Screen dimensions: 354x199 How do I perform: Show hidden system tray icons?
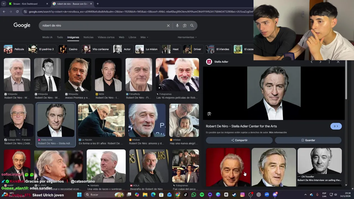(x=305, y=195)
